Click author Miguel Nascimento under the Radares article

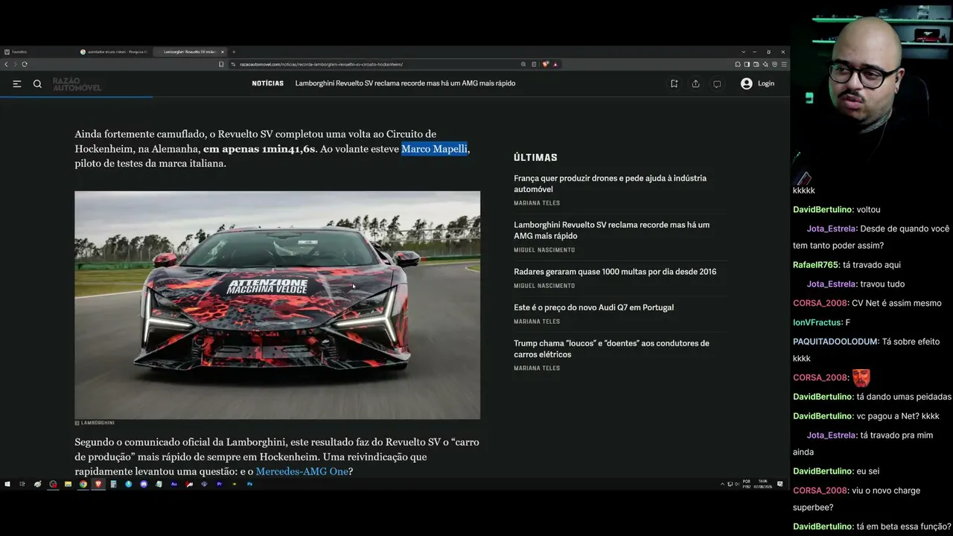pos(544,286)
